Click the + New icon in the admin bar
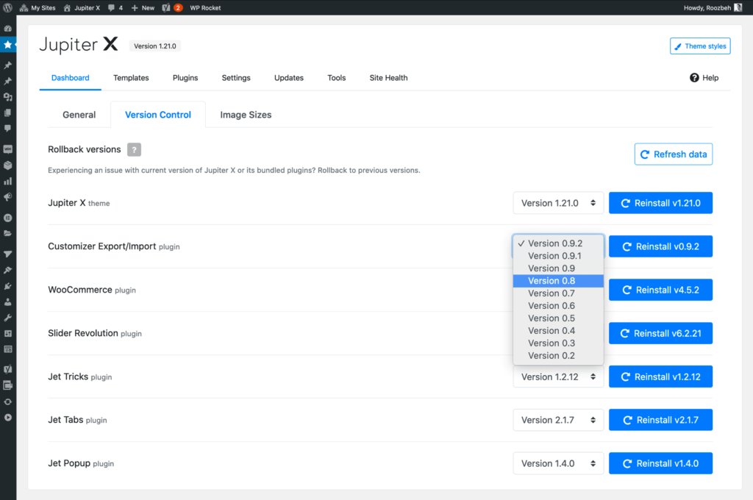Screen dimensions: 753x500 [x=135, y=8]
